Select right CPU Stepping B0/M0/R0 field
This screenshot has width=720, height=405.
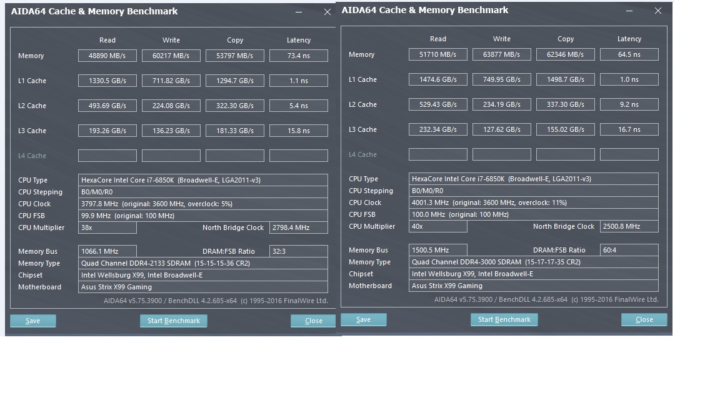click(534, 191)
